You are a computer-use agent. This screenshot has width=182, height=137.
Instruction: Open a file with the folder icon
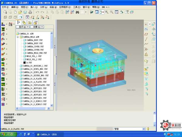click(x=20, y=12)
